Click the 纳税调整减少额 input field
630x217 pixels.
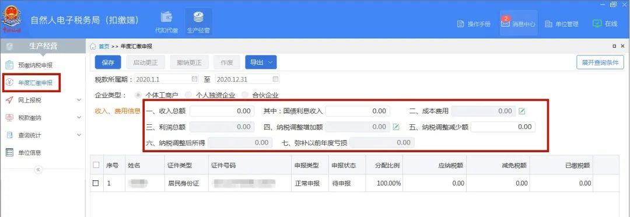point(503,127)
